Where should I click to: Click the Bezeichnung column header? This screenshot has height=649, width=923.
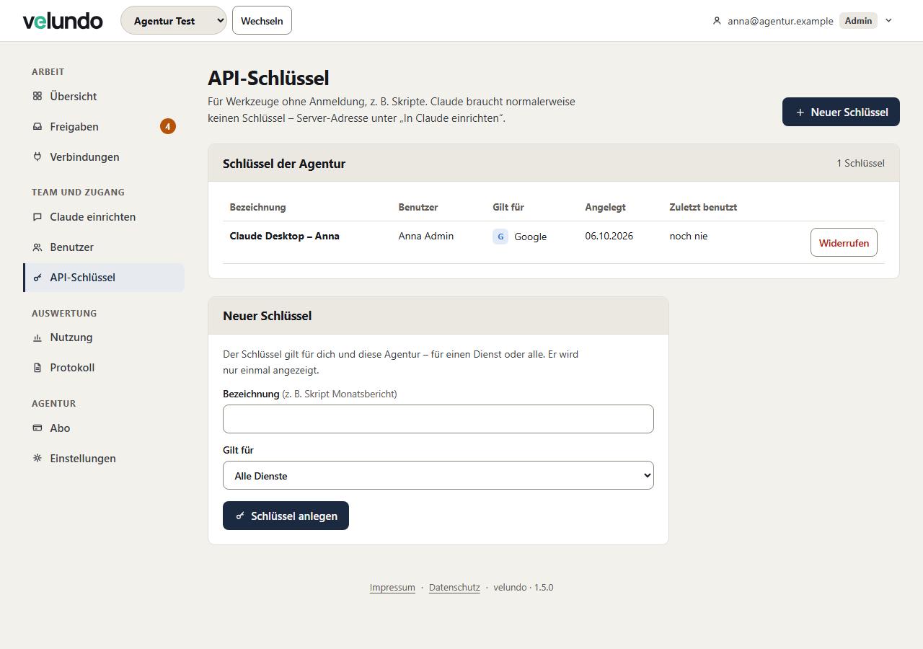pos(257,207)
